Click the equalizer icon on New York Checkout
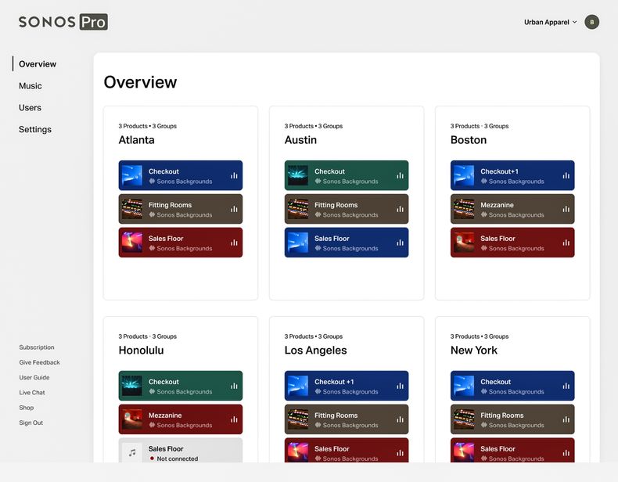Screen dimensions: 618x482 click(x=566, y=386)
